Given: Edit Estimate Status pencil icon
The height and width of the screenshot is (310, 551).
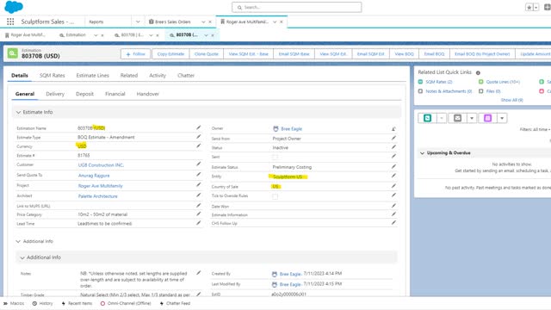Looking at the screenshot, I should (393, 166).
